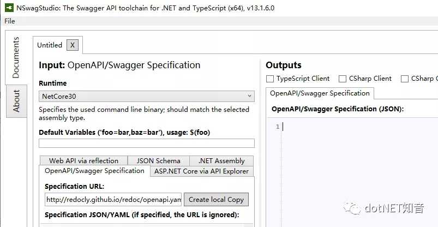Enable the CSharp Client checkbox
Viewport: 438px width, 227px height.
coord(343,79)
